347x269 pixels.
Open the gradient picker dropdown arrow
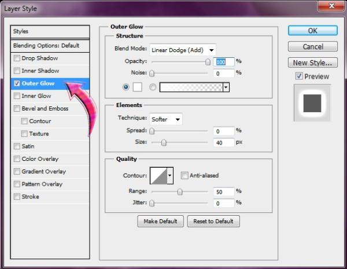click(x=226, y=87)
